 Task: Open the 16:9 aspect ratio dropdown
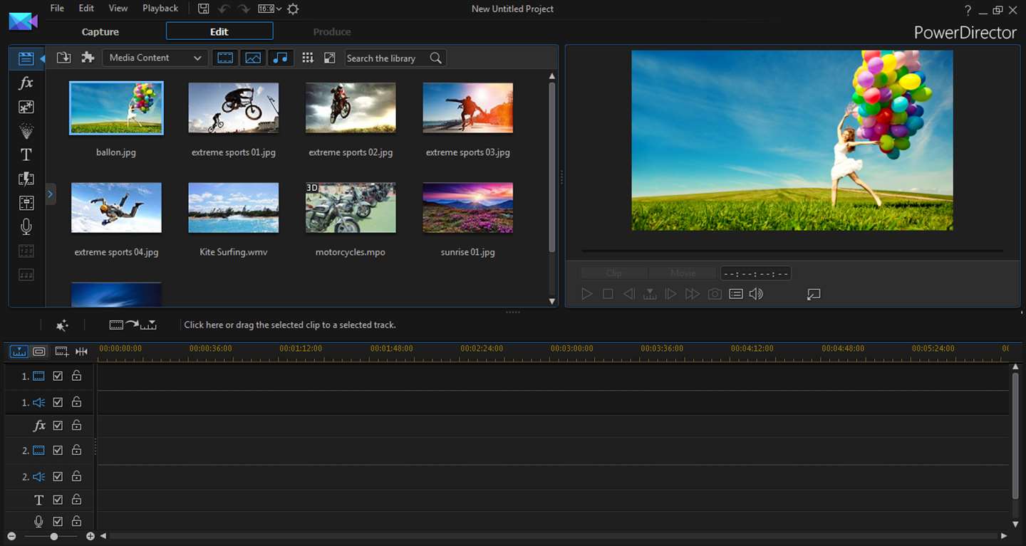(269, 9)
